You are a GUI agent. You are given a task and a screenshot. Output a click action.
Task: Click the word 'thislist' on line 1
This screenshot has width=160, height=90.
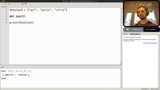(x=16, y=10)
